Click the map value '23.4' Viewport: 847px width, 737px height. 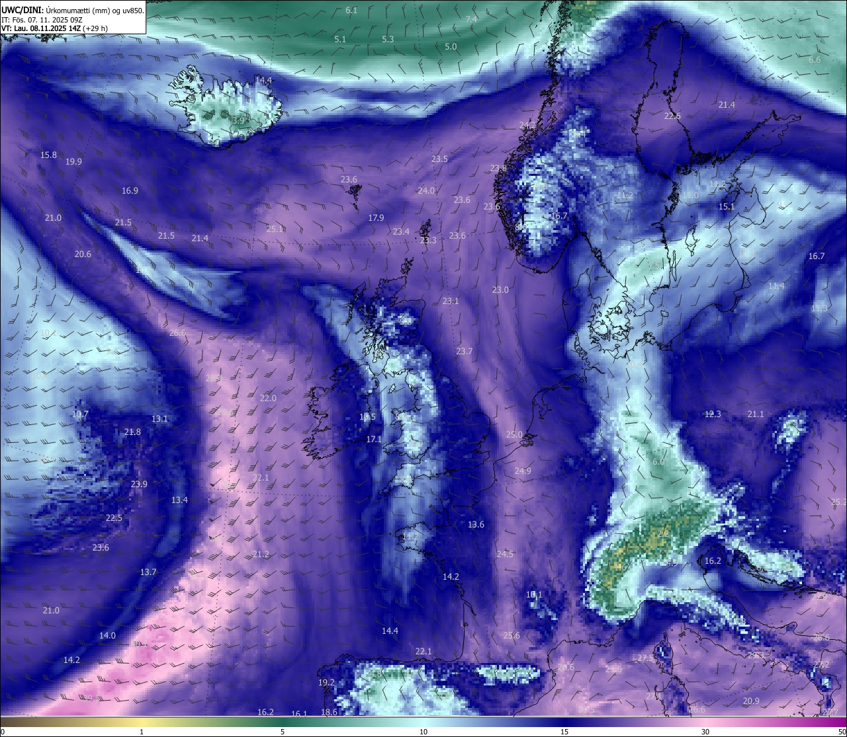click(x=401, y=231)
